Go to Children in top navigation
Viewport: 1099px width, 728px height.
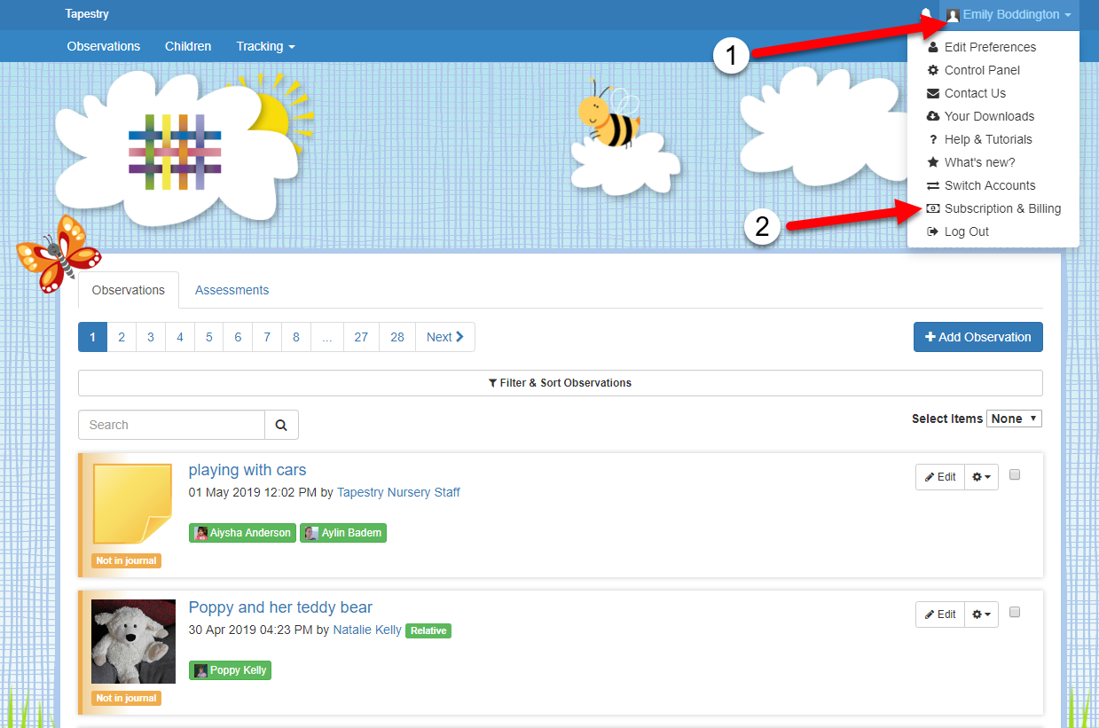188,46
